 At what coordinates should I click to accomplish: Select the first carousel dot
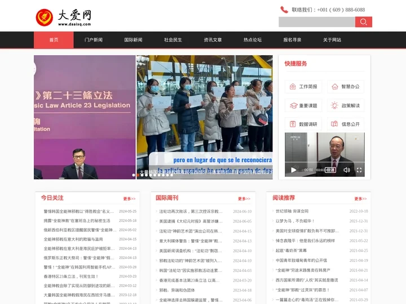134,175
